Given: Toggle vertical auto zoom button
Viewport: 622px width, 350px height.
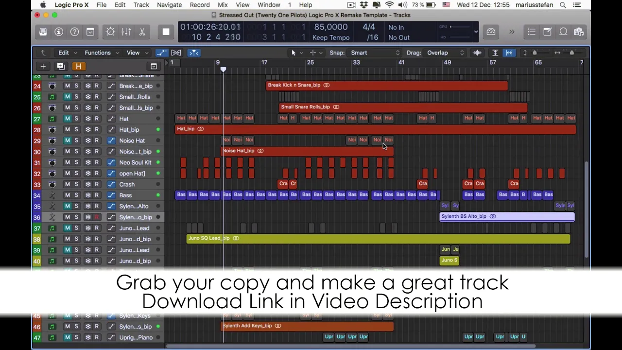Looking at the screenshot, I should (x=495, y=52).
